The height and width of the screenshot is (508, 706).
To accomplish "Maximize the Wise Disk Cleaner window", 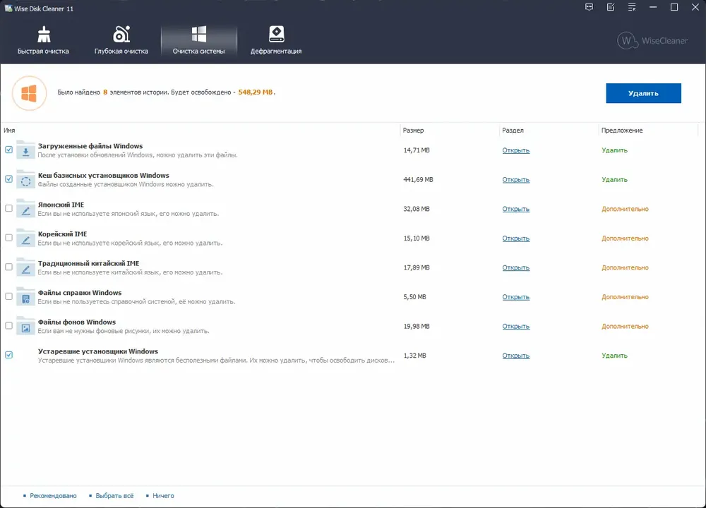I will pos(674,7).
